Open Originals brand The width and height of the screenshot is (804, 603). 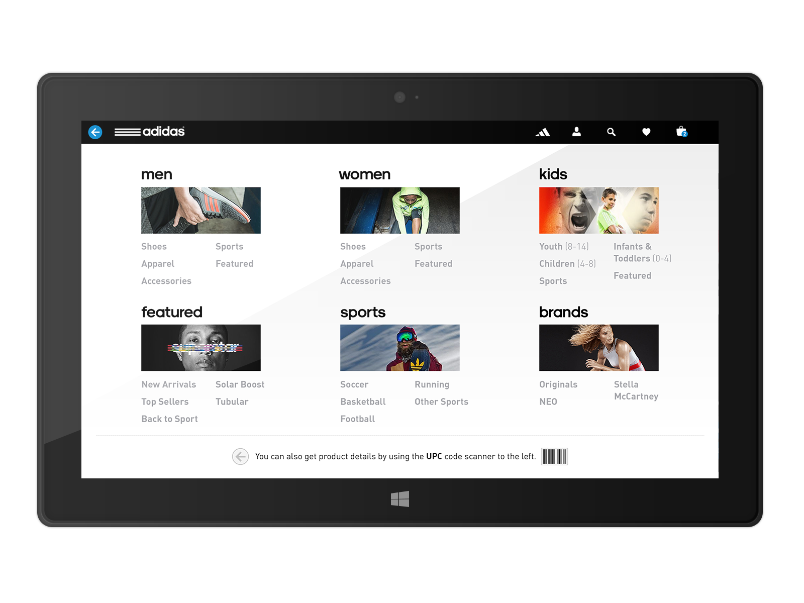[x=558, y=385]
